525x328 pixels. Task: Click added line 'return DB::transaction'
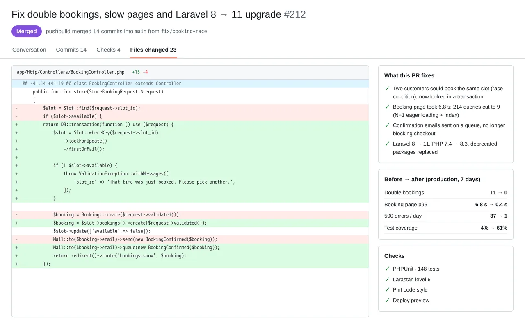(x=190, y=125)
